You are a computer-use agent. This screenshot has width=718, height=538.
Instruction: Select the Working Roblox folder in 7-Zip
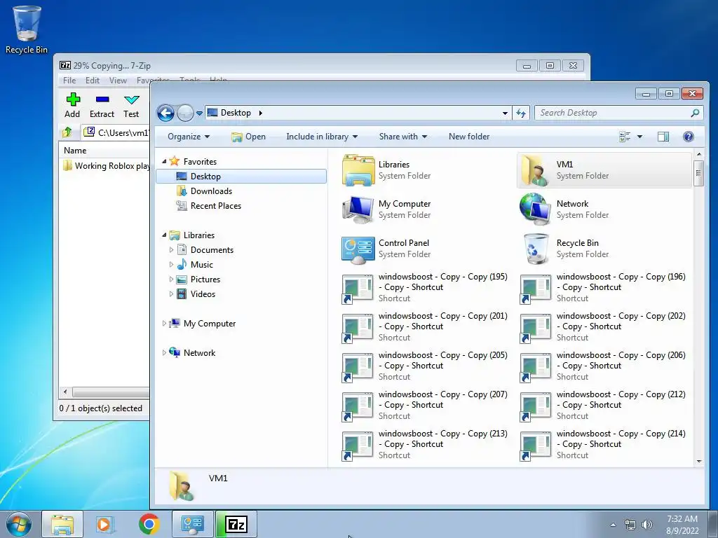pos(107,165)
